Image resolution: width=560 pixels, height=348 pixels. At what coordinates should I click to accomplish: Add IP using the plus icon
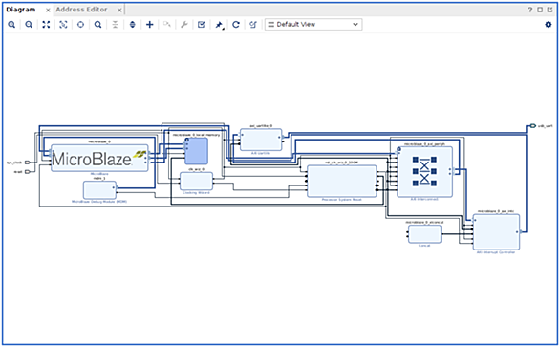pyautogui.click(x=150, y=25)
